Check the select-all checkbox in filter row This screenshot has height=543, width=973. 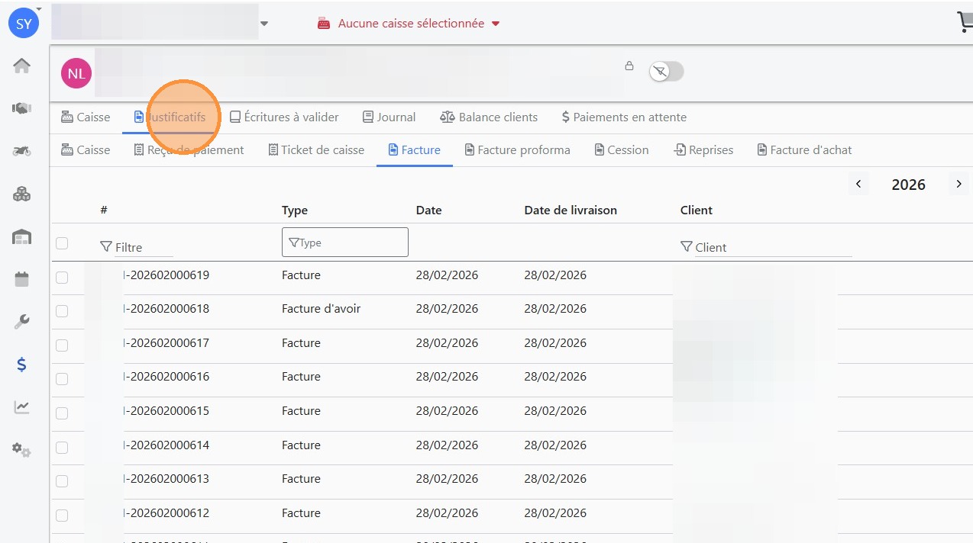(x=62, y=243)
